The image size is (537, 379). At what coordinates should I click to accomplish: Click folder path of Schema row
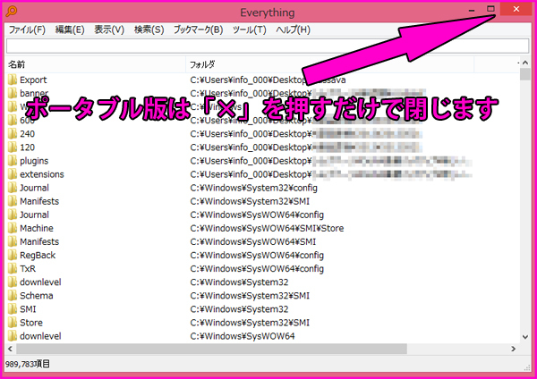(x=250, y=296)
